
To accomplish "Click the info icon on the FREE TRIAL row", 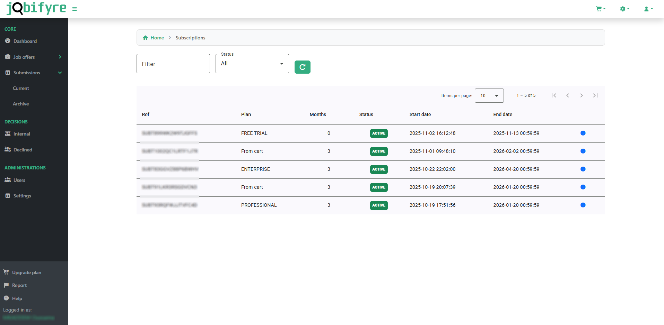I will click(x=583, y=133).
